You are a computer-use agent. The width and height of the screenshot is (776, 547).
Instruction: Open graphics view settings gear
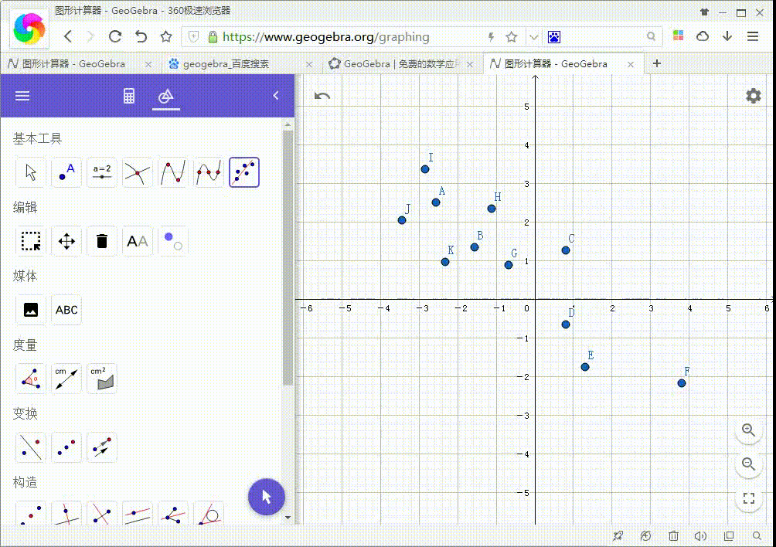pos(754,96)
